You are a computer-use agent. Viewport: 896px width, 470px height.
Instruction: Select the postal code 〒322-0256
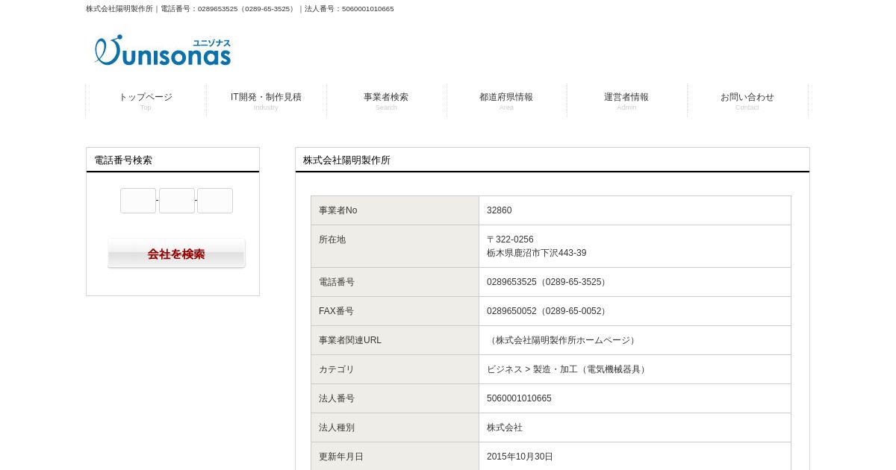(510, 239)
